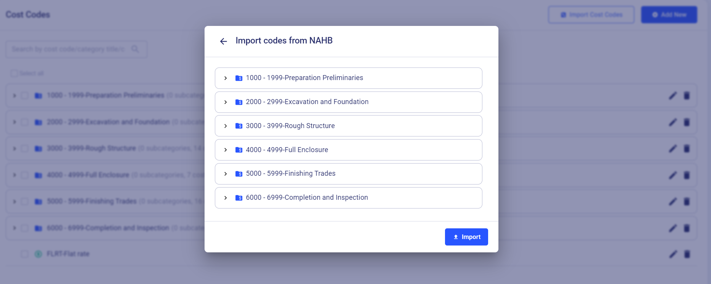The width and height of the screenshot is (711, 284).
Task: Expand 1000 - 1999 Preparation Preliminaries in dialog
Action: click(226, 78)
